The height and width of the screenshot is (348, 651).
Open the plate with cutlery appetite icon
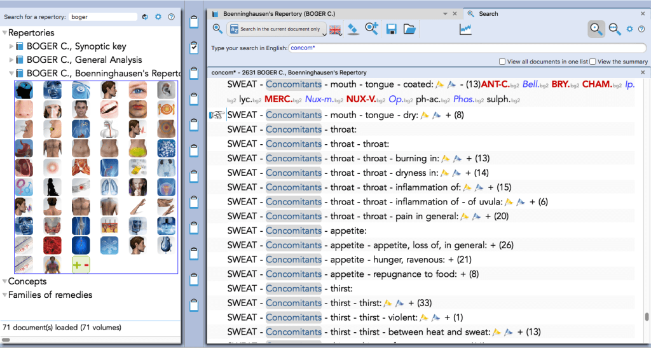point(166,109)
